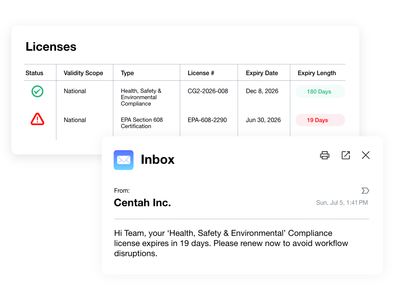Close the Inbox message panel
398x308 pixels.
coord(365,155)
